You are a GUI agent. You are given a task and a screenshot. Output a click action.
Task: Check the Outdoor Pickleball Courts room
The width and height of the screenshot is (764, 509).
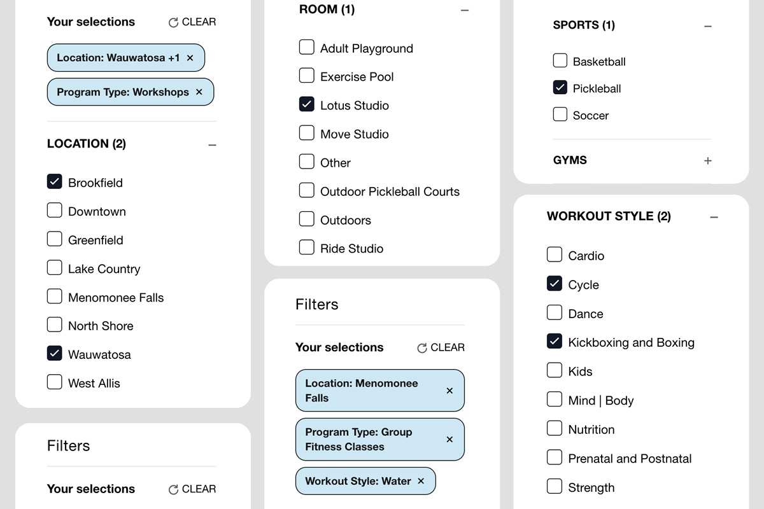[307, 190]
